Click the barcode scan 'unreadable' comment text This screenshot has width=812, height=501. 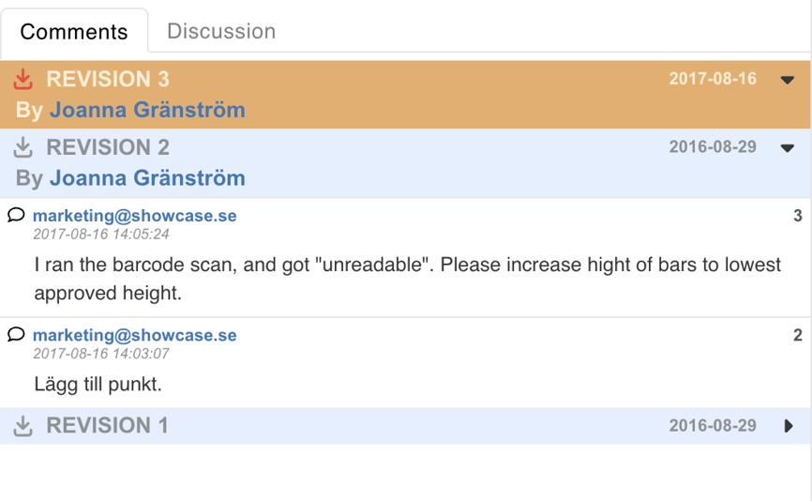pos(407,279)
